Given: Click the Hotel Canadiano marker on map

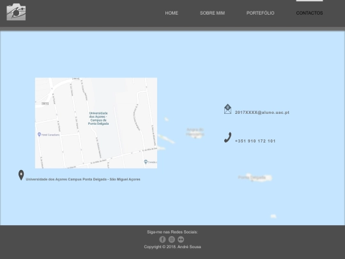Looking at the screenshot, I should (x=40, y=134).
